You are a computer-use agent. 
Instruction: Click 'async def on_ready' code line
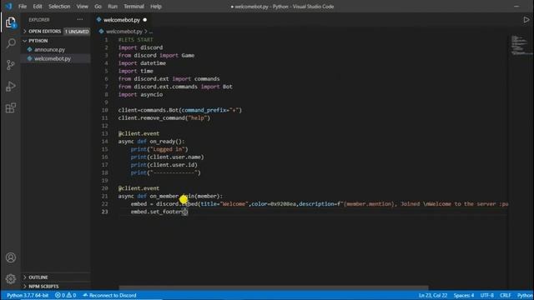pos(151,142)
